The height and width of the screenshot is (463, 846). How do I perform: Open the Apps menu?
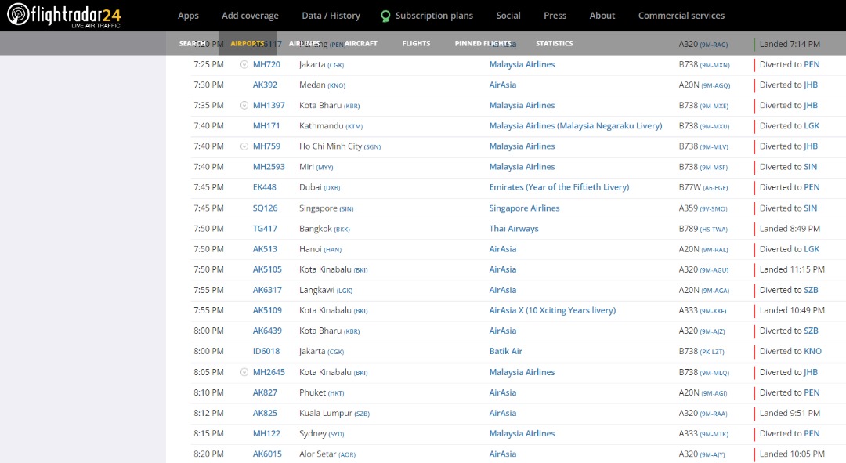tap(188, 16)
